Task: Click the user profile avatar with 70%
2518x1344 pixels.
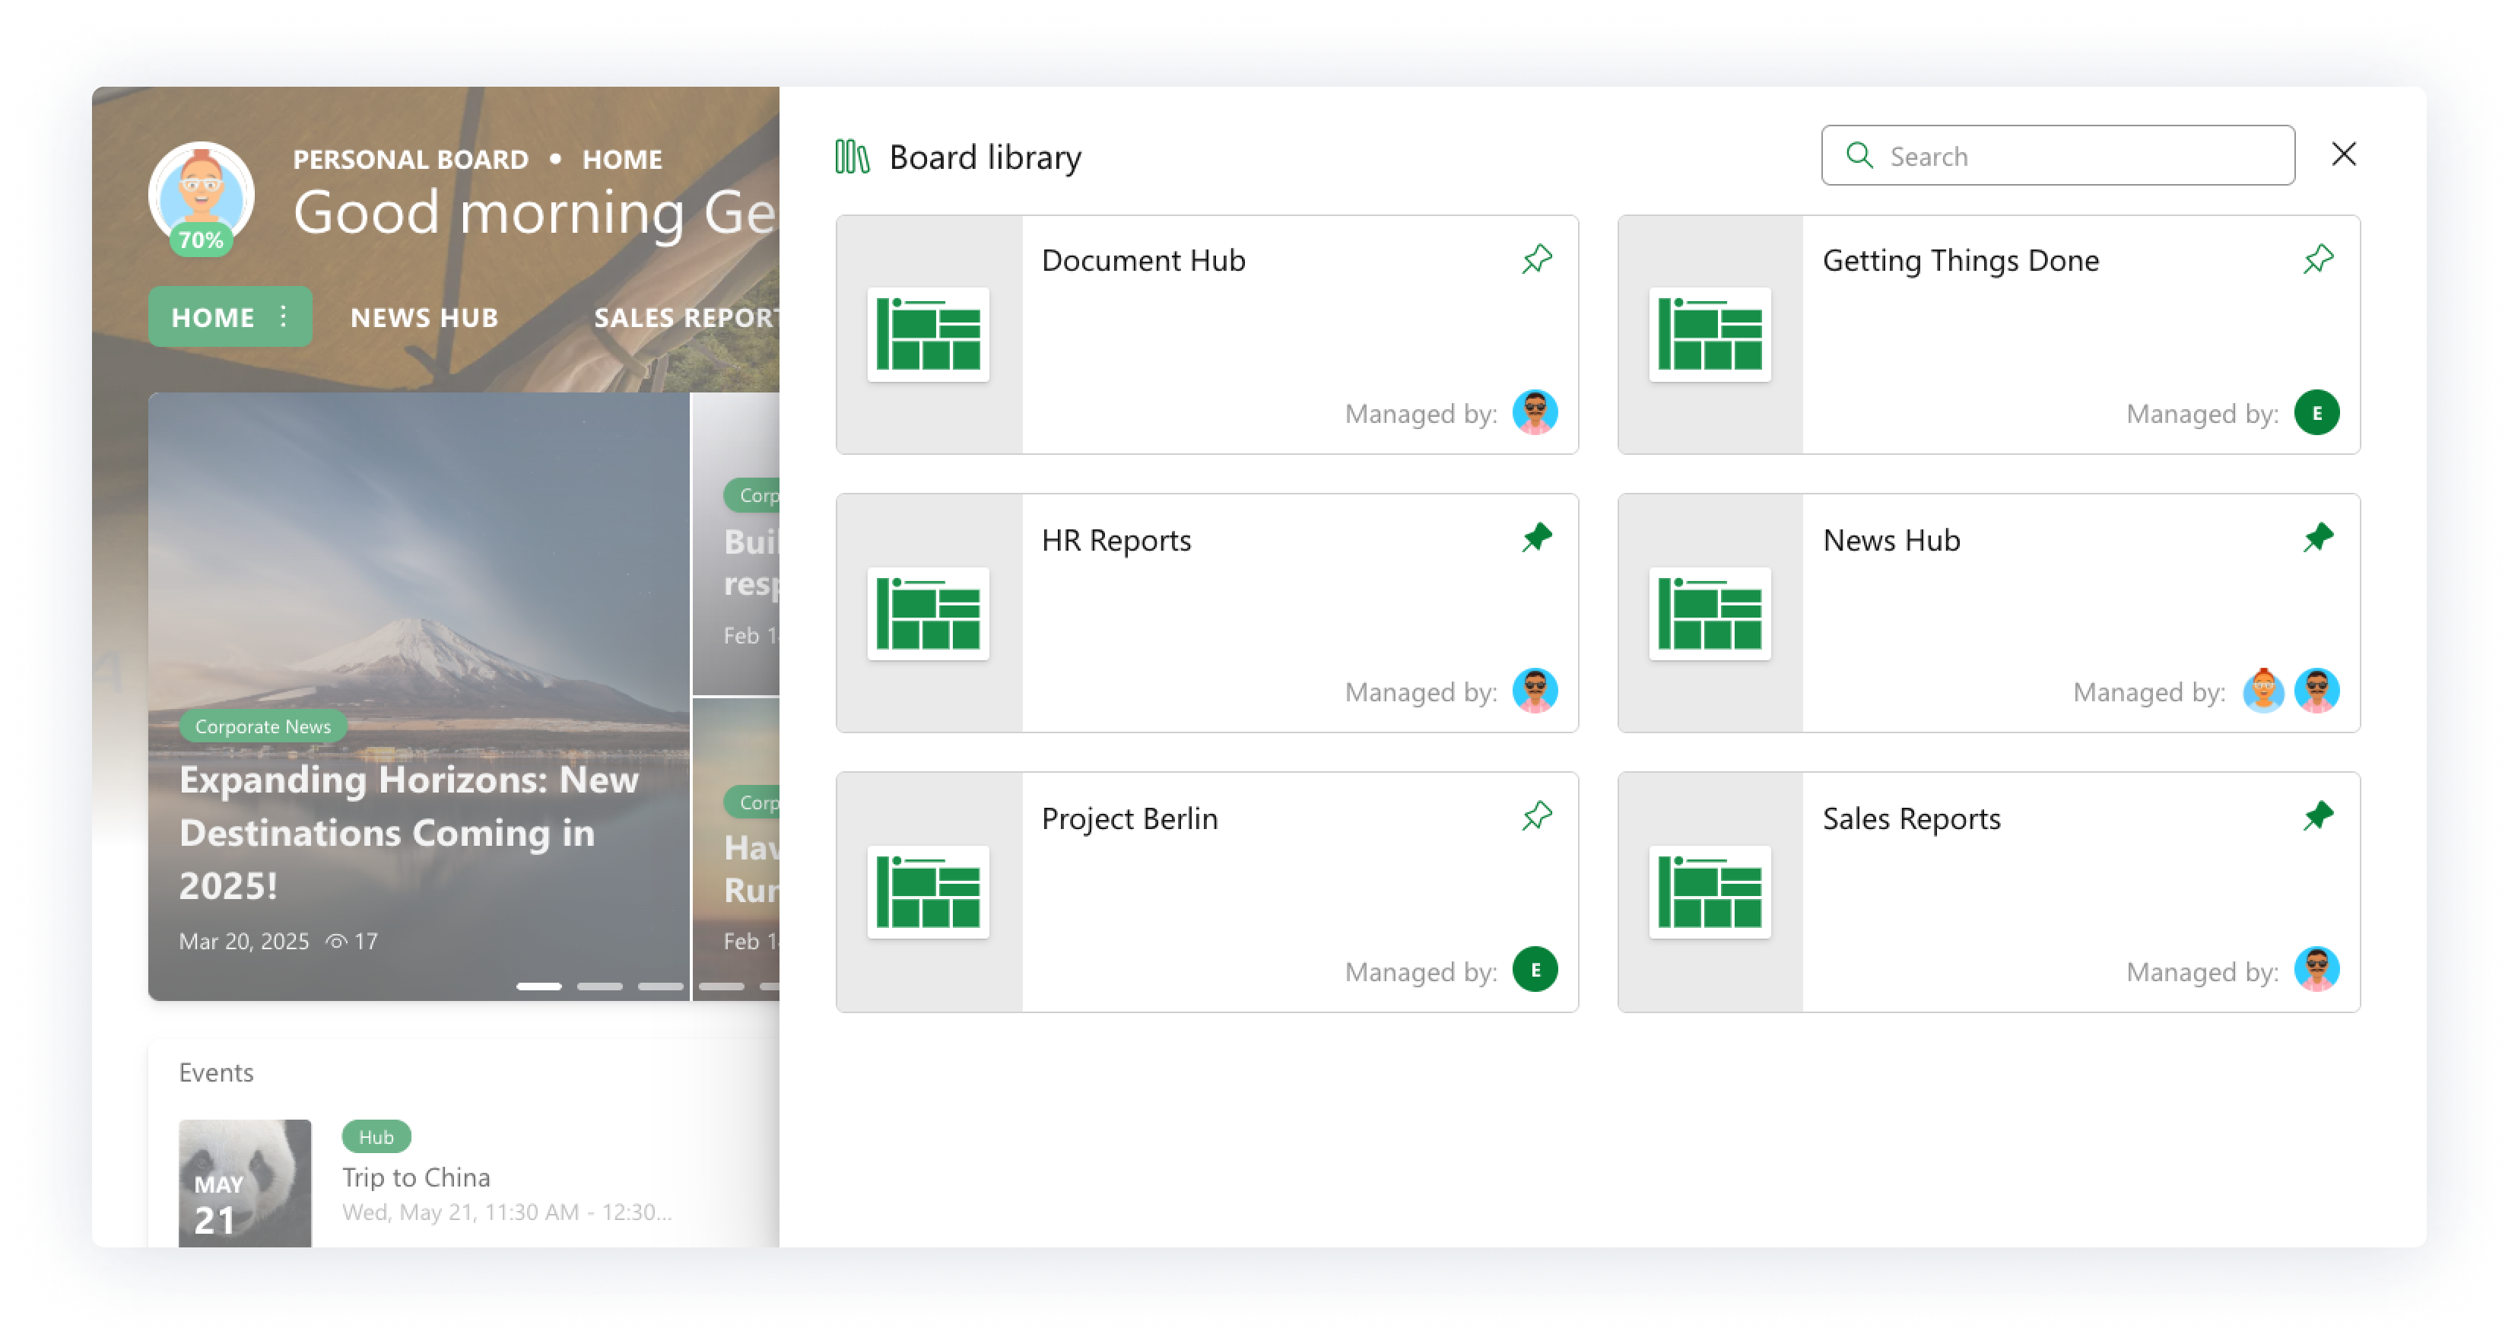Action: pyautogui.click(x=202, y=196)
